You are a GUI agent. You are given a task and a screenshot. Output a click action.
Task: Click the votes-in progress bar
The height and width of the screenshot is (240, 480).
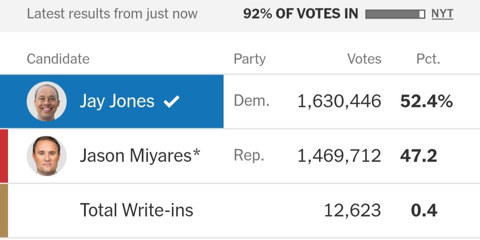(x=395, y=14)
